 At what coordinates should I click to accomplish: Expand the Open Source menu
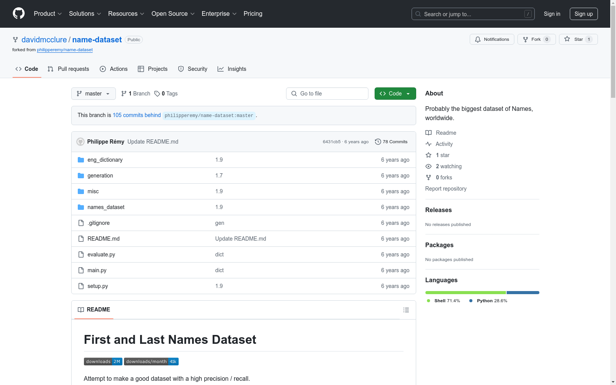pyautogui.click(x=173, y=14)
